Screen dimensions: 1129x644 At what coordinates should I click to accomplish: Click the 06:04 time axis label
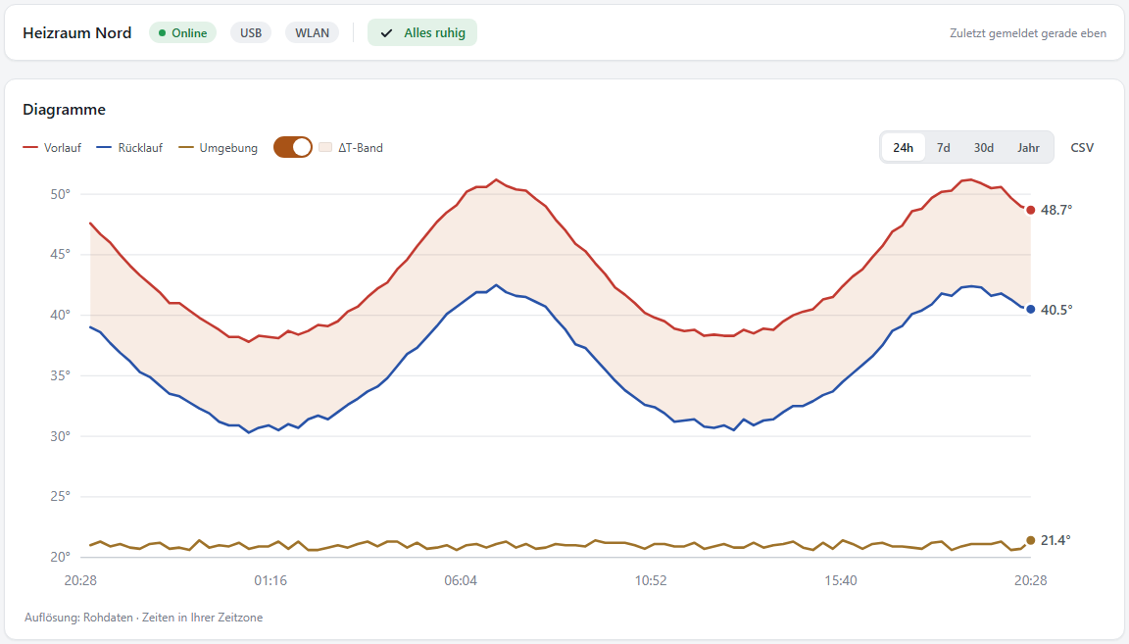[x=460, y=580]
